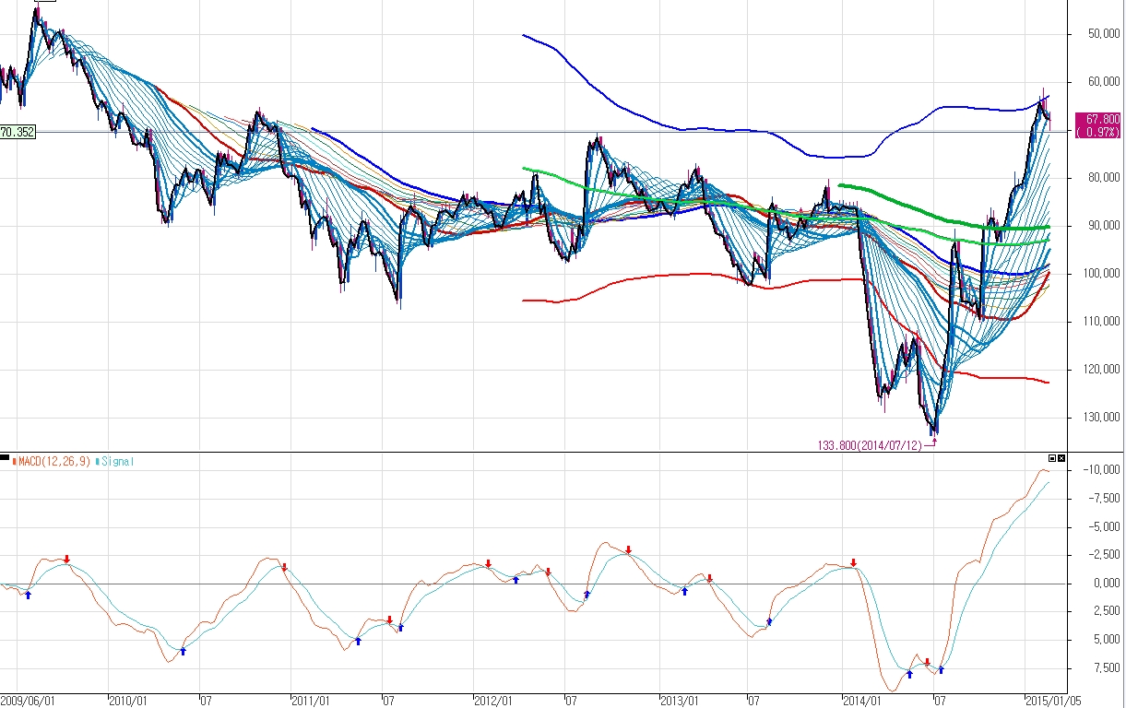This screenshot has height=708, width=1126.
Task: Maximize the MACD indicator panel
Action: pos(1052,457)
